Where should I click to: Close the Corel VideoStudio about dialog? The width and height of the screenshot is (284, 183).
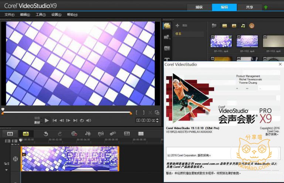tap(280, 64)
